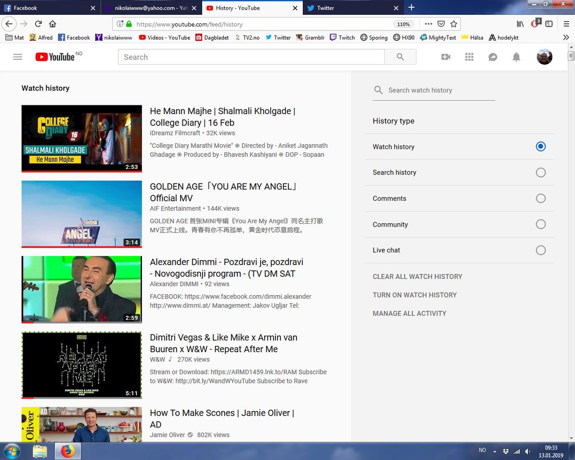
Task: Open the Firefox library icon
Action: click(x=520, y=24)
